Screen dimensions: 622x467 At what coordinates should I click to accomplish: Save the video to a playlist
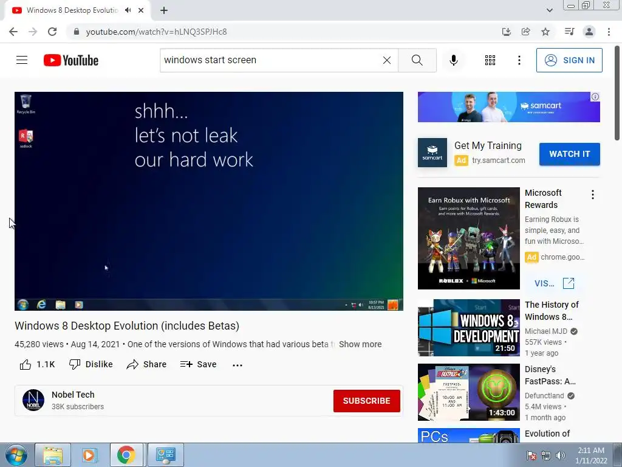[198, 364]
